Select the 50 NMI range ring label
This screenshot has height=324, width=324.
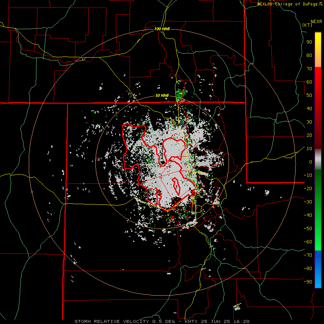[x=162, y=95]
